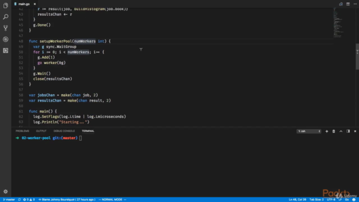Click 'sync.WaitGroup' on line 49
This screenshot has height=202, width=359.
(x=61, y=47)
